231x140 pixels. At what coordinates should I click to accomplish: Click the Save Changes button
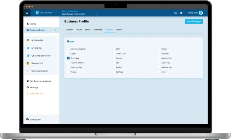pos(194,21)
